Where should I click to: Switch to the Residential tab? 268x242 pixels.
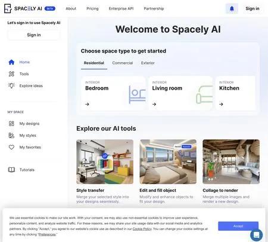[x=94, y=63]
